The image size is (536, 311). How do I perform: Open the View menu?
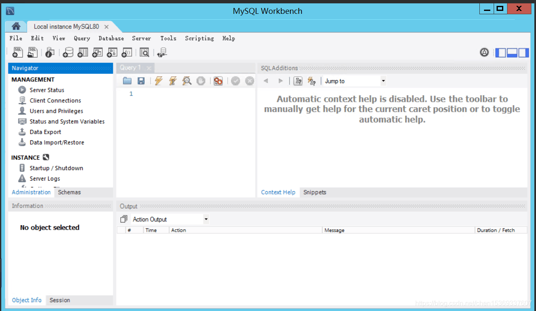click(59, 38)
